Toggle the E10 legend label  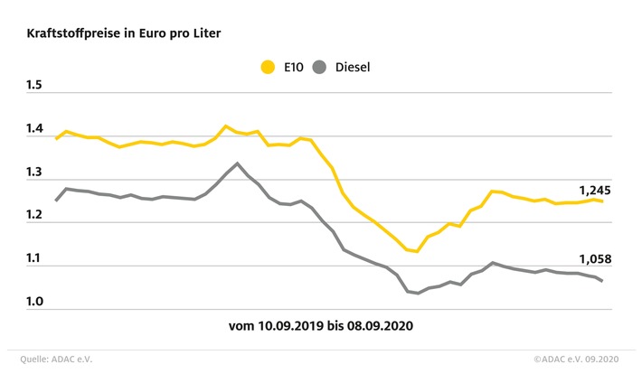click(x=294, y=67)
